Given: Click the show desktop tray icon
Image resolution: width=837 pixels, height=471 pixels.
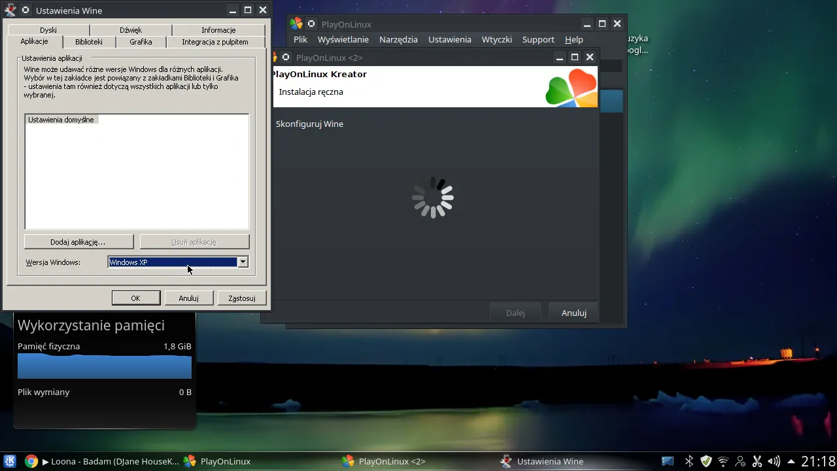Looking at the screenshot, I should (x=668, y=461).
